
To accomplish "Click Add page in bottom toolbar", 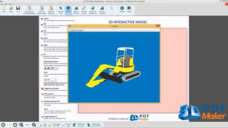I will (43, 125).
